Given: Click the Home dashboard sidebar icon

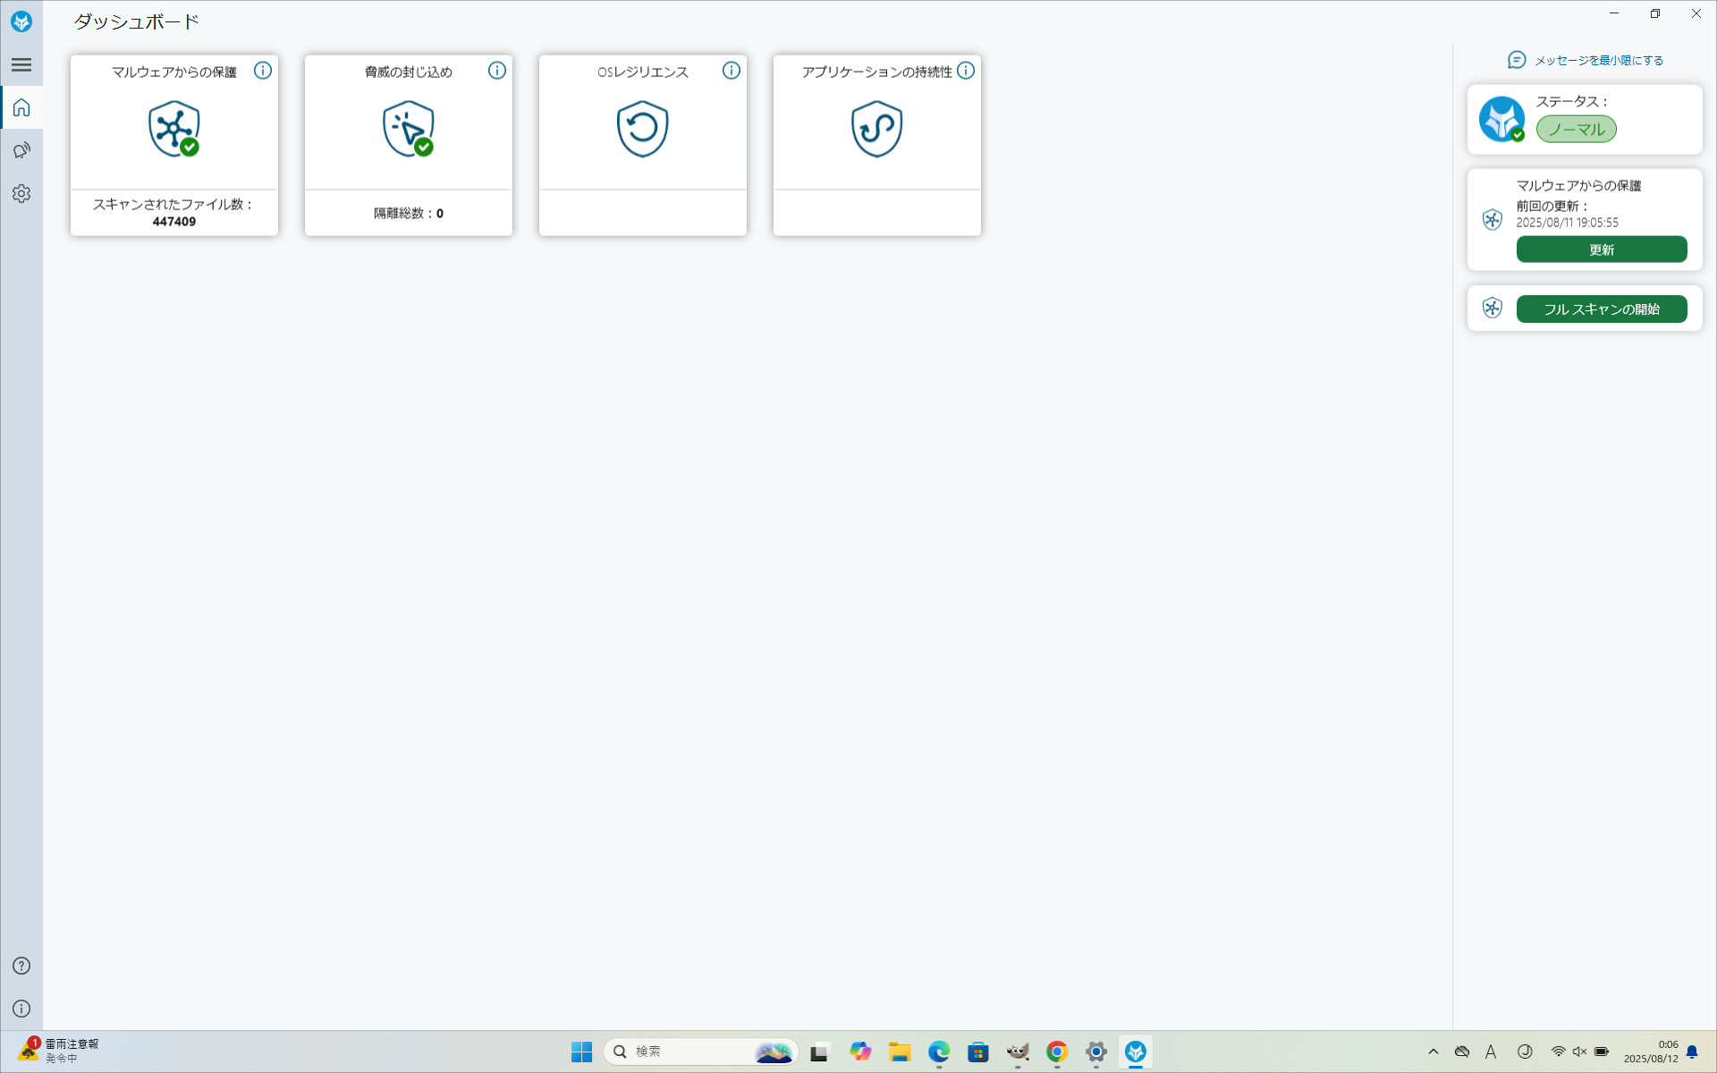Looking at the screenshot, I should (x=21, y=107).
